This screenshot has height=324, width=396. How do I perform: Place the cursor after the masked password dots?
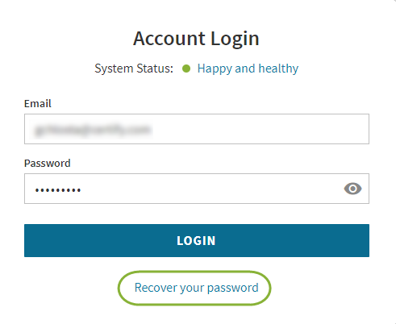click(x=81, y=190)
